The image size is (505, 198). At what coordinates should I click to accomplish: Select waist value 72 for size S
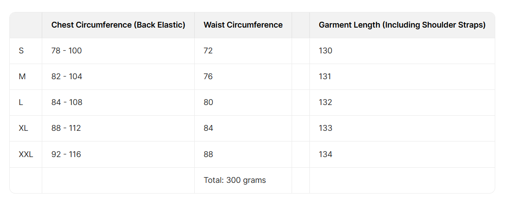tap(208, 51)
